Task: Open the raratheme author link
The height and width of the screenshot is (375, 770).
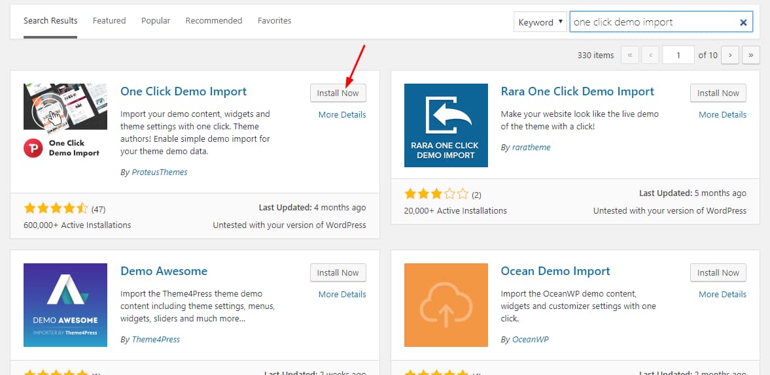Action: tap(531, 147)
